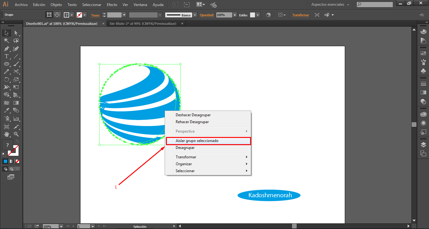Image resolution: width=429 pixels, height=229 pixels.
Task: Select the Line Segment tool
Action: (16, 56)
